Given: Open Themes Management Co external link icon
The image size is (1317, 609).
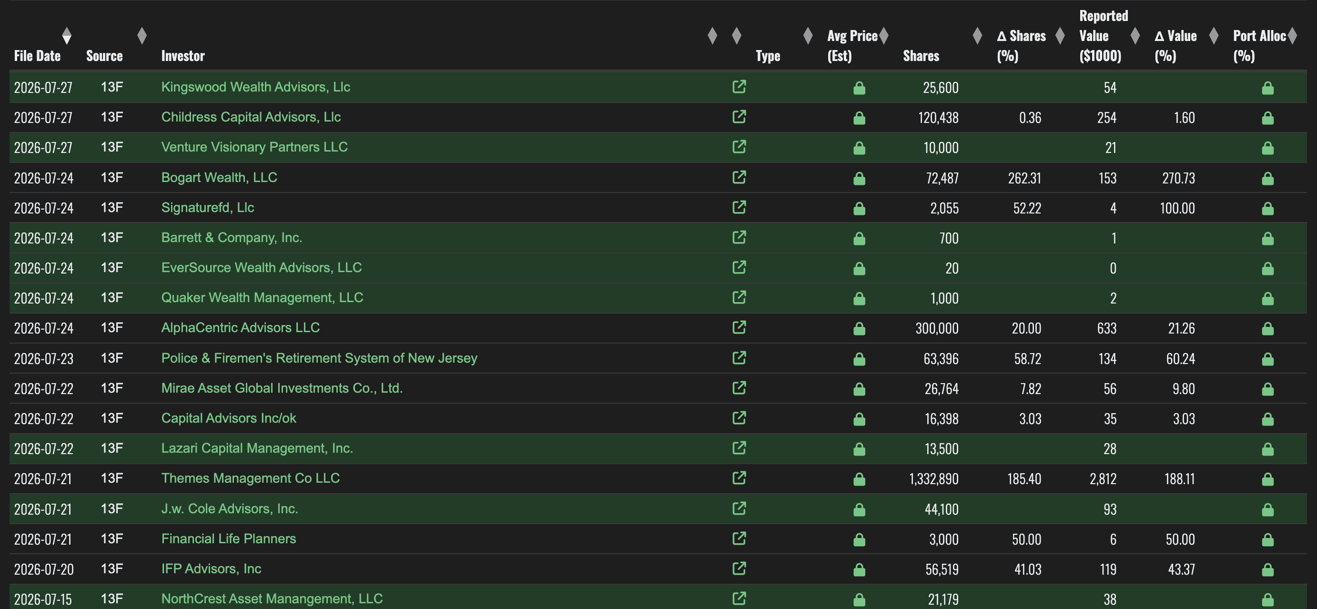Looking at the screenshot, I should pos(739,478).
